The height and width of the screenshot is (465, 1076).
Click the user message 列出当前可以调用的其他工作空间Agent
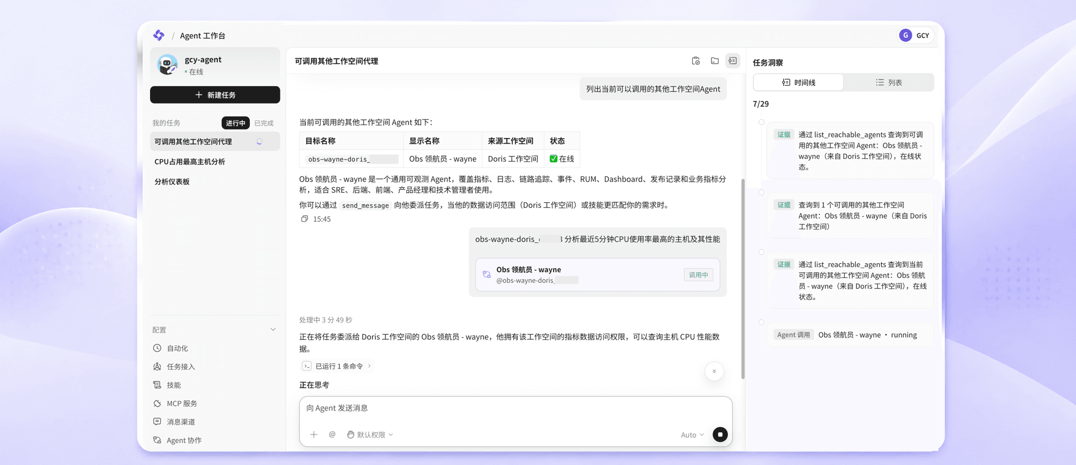653,89
